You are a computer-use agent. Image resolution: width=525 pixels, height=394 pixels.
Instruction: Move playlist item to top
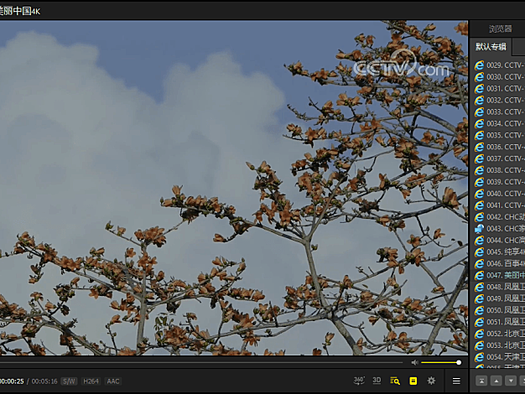pos(481,381)
